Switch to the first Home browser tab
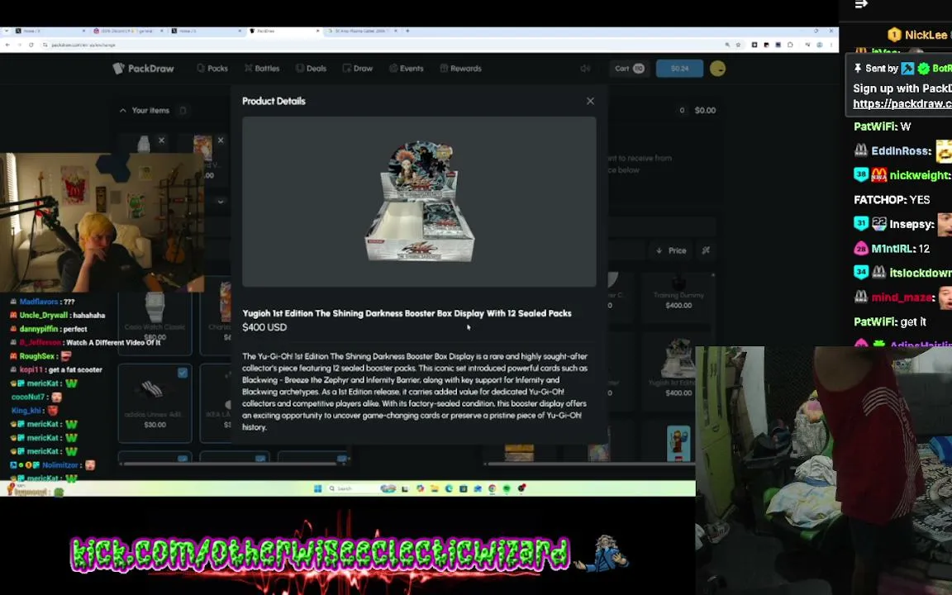This screenshot has height=595, width=952. [50, 31]
